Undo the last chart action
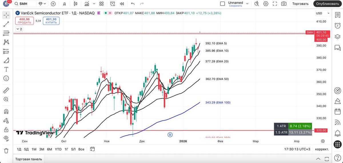Viewport: 343px width, 163px height. (133, 4)
